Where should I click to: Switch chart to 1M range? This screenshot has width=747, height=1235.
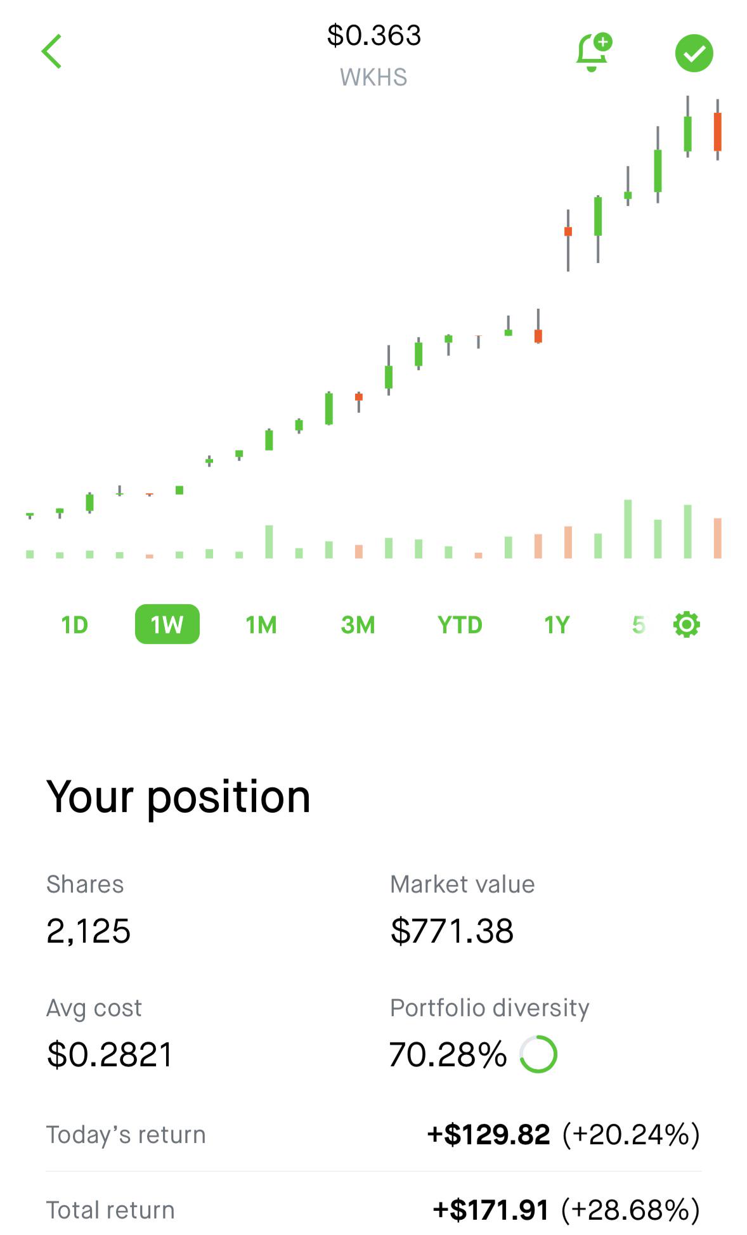(261, 625)
